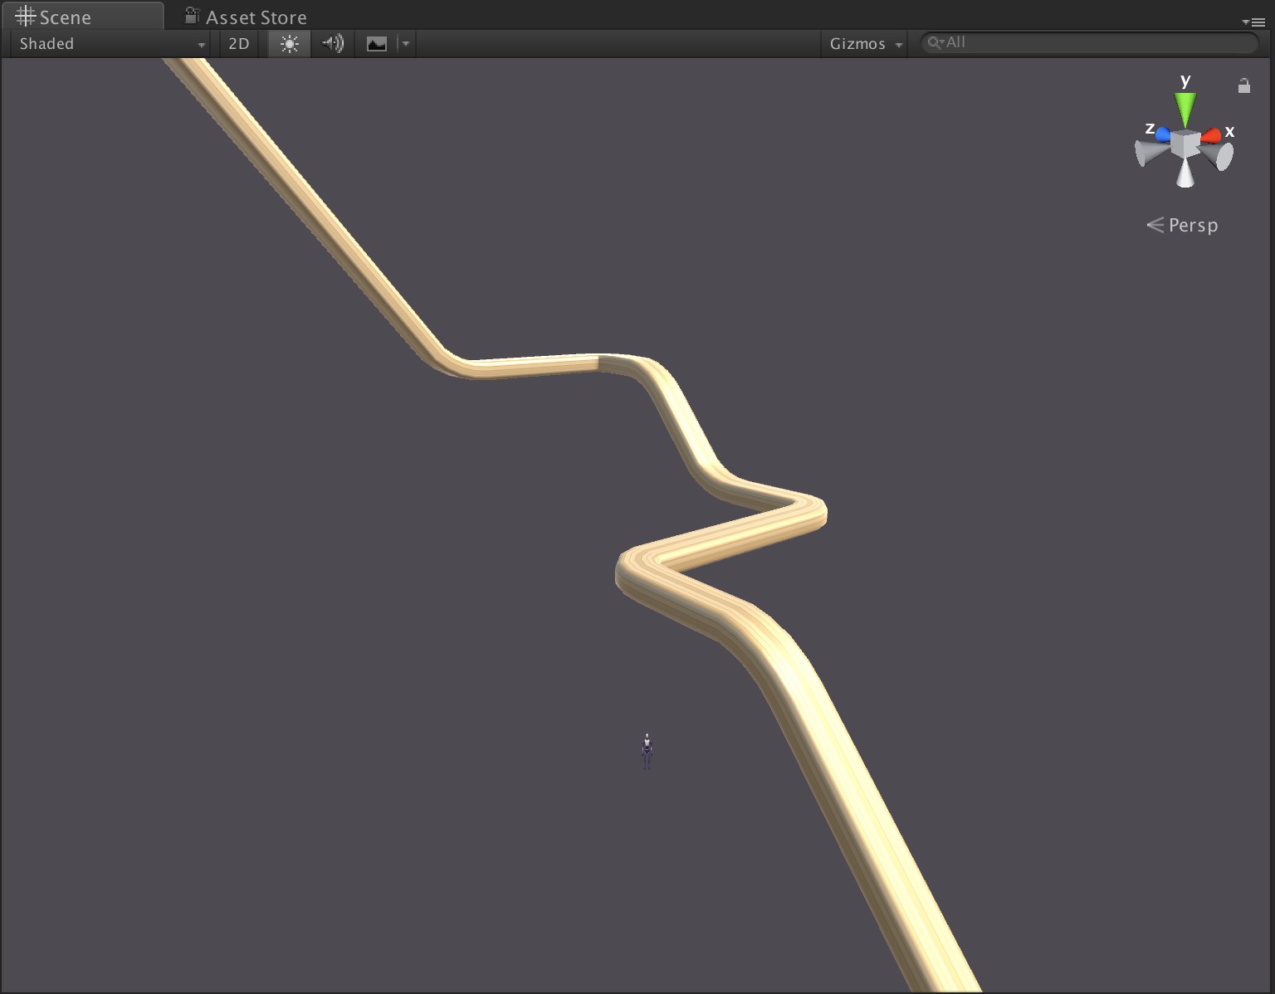Switch to the Scene tab
Screen dimensions: 1275x994
81,17
